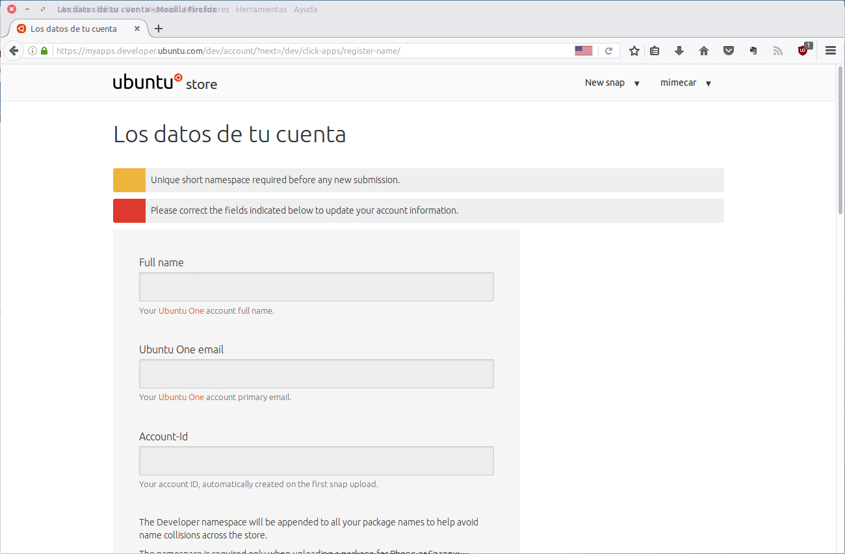Click 'The Developer namespace will be appended' paragraph

click(x=309, y=529)
